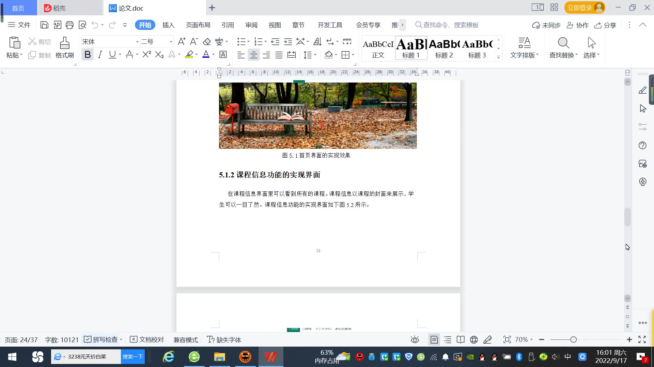This screenshot has height=367, width=654.
Task: Open the zoom percentage 70% dropdown
Action: coord(524,339)
